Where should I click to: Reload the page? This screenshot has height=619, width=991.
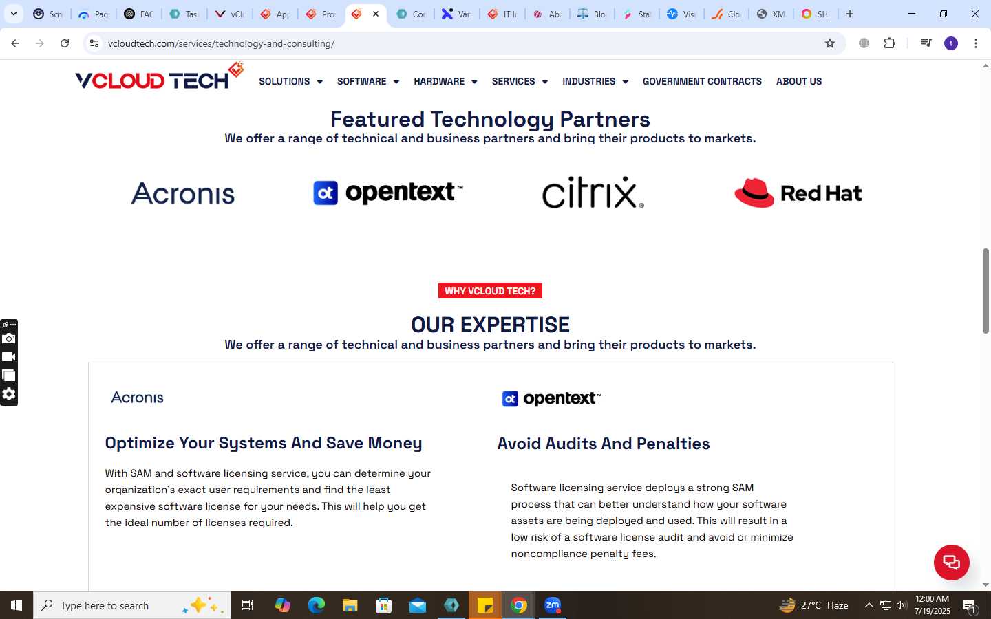[65, 43]
